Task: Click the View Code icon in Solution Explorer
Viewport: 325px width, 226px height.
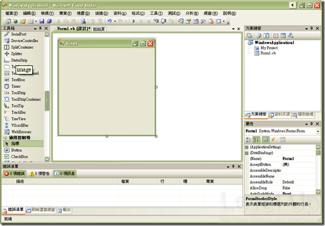Action: [276, 36]
